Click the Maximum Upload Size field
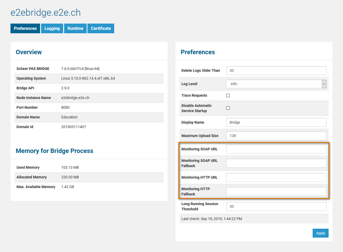This screenshot has width=343, height=252. (276, 136)
